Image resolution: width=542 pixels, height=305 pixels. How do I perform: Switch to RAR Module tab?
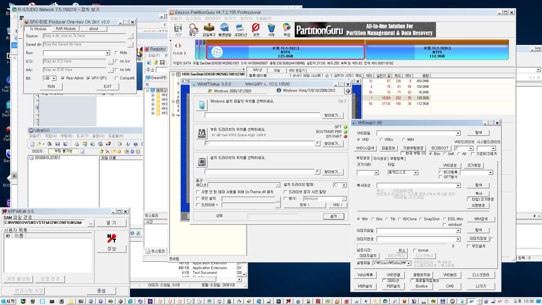[65, 29]
